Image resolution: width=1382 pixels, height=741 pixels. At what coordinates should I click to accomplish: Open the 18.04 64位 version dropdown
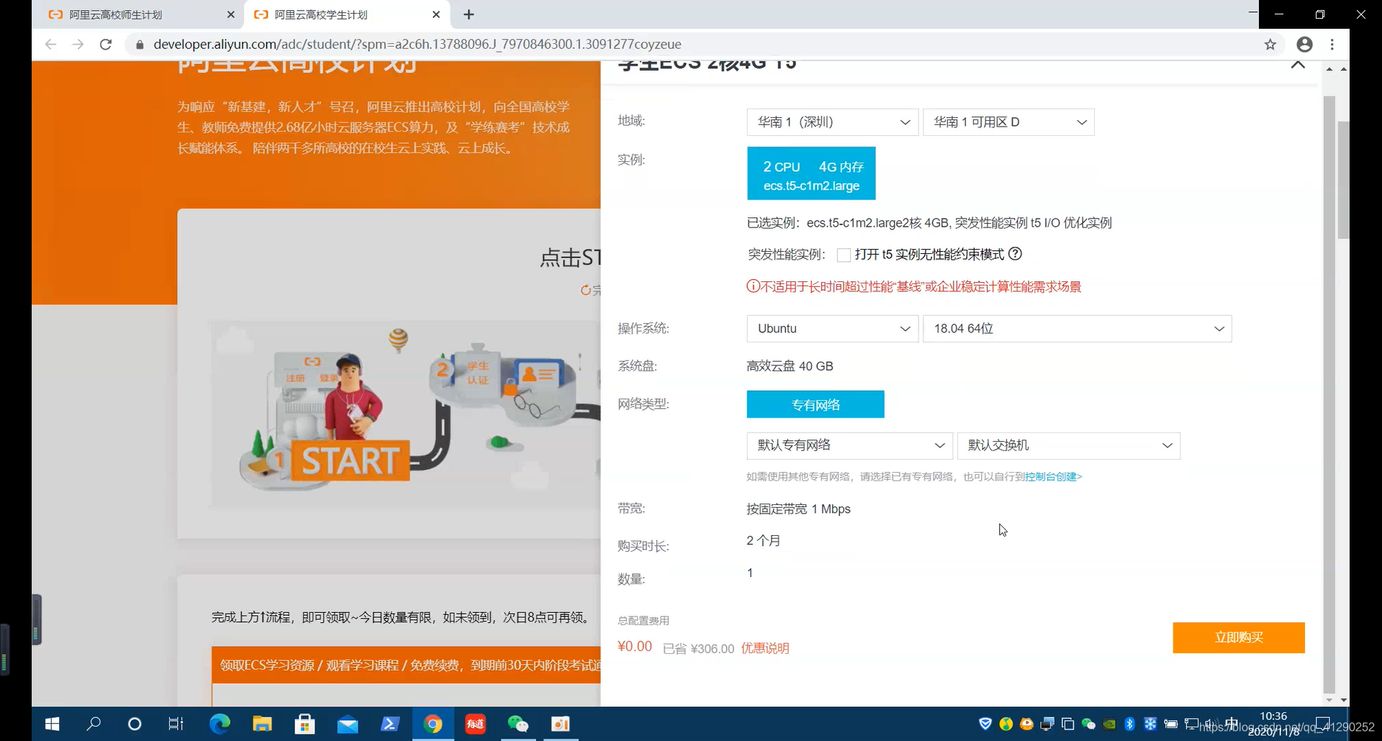pyautogui.click(x=1078, y=329)
